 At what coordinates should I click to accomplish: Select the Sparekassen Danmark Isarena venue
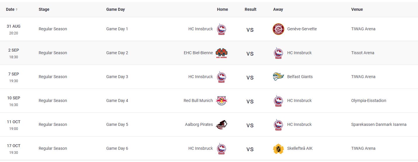coord(379,124)
